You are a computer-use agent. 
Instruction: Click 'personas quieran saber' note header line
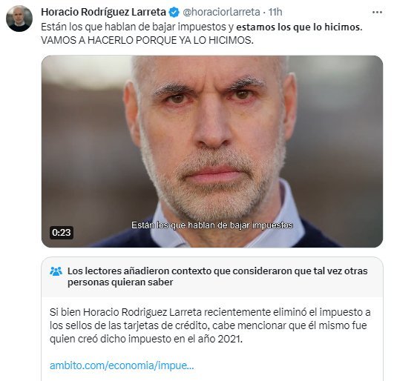[x=120, y=282]
